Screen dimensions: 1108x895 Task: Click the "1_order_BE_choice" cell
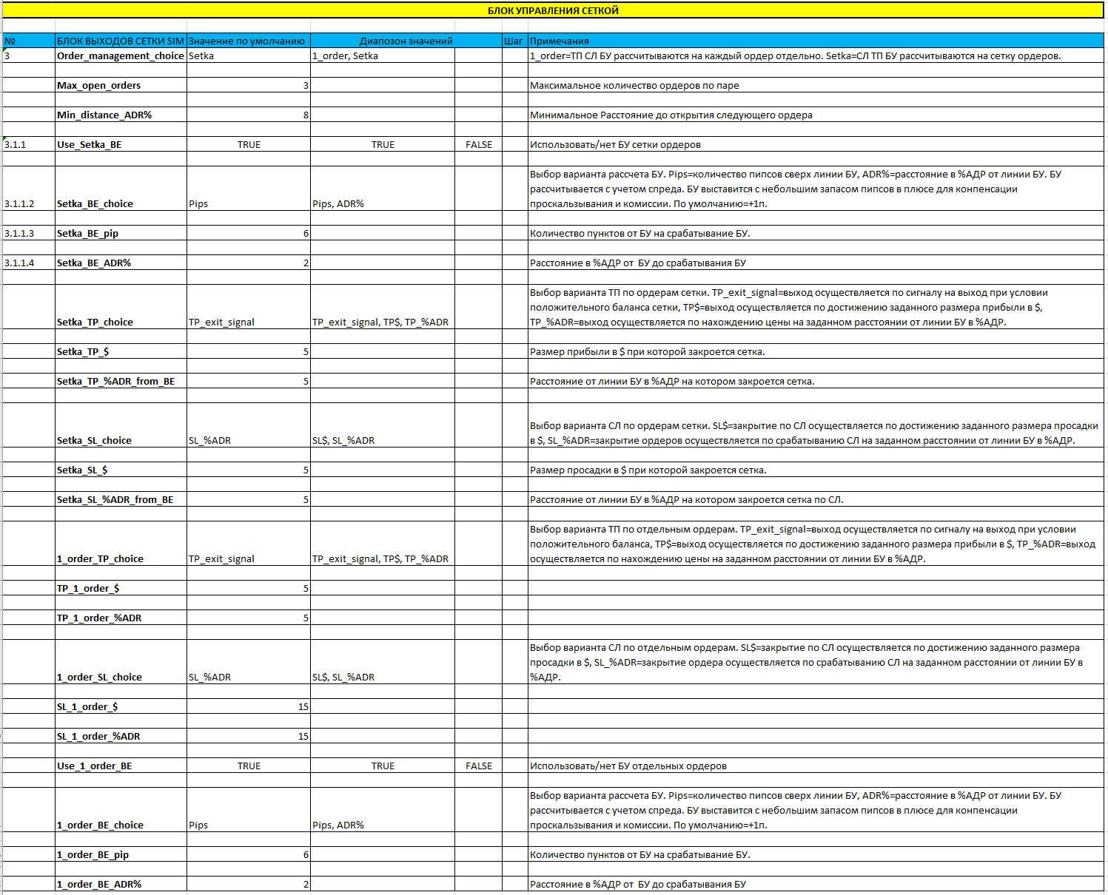121,810
